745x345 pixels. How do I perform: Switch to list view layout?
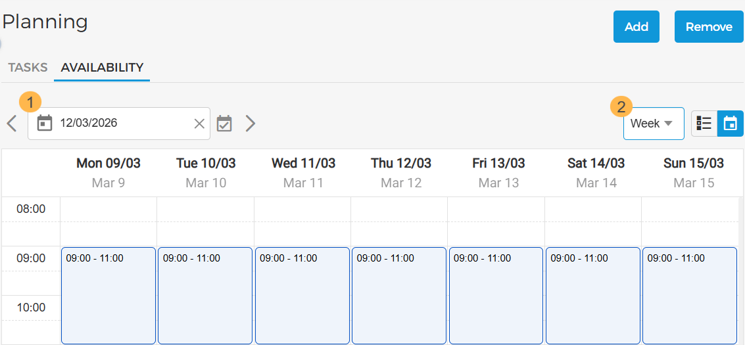tap(704, 124)
